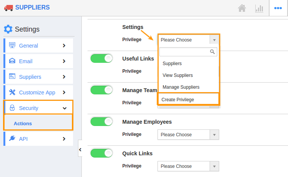Click the privilege search input field
This screenshot has width=288, height=177.
[x=185, y=51]
